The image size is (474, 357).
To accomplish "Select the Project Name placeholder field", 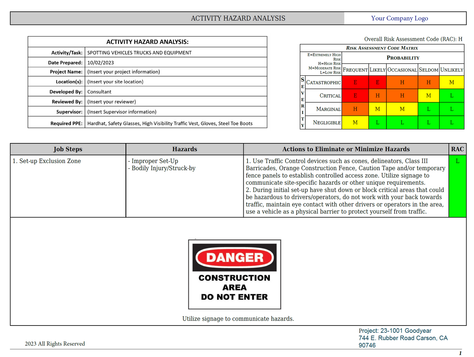I will pos(124,72).
